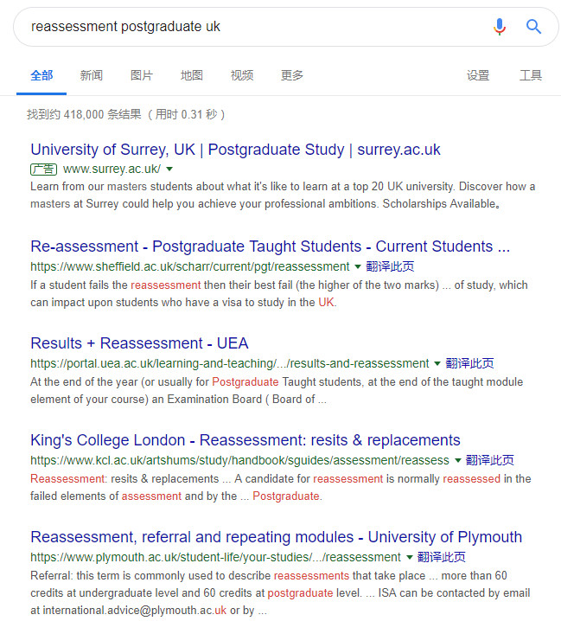Click the magnifying glass search icon
561x621 pixels.
pos(533,27)
